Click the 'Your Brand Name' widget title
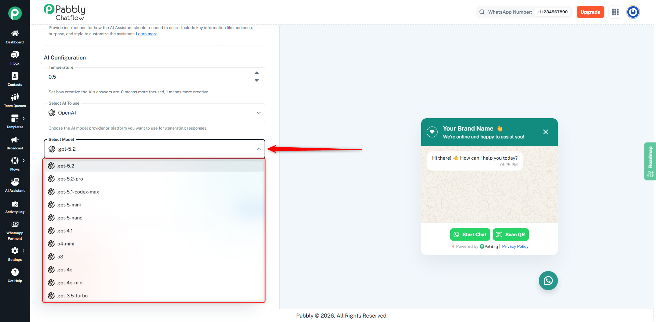The image size is (656, 322). (x=468, y=129)
